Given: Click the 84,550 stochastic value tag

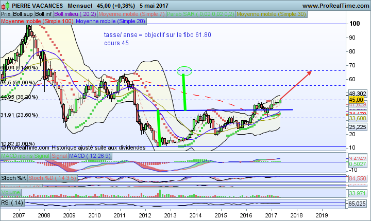Looking at the screenshot, I should click(358, 178).
